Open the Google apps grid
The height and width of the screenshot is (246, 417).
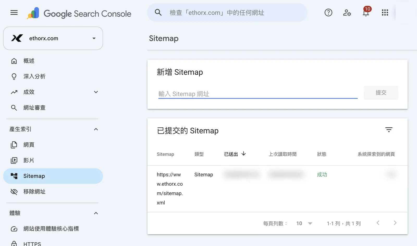tap(385, 13)
